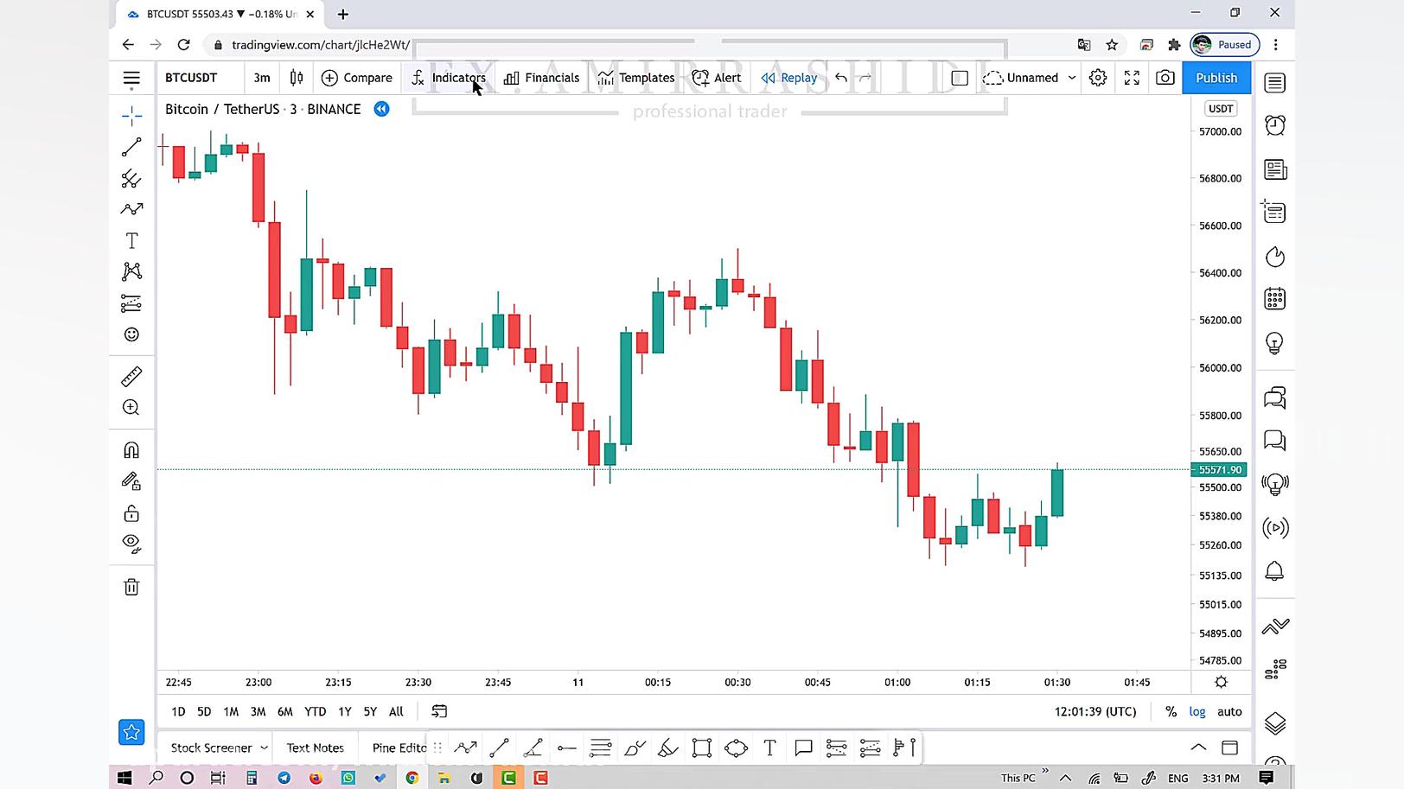Open the go to date picker

coord(439,712)
